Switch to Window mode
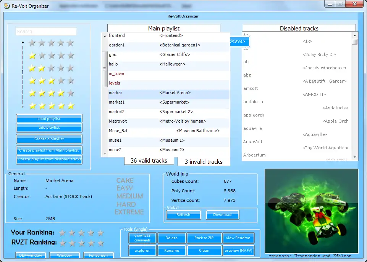 pos(65,255)
